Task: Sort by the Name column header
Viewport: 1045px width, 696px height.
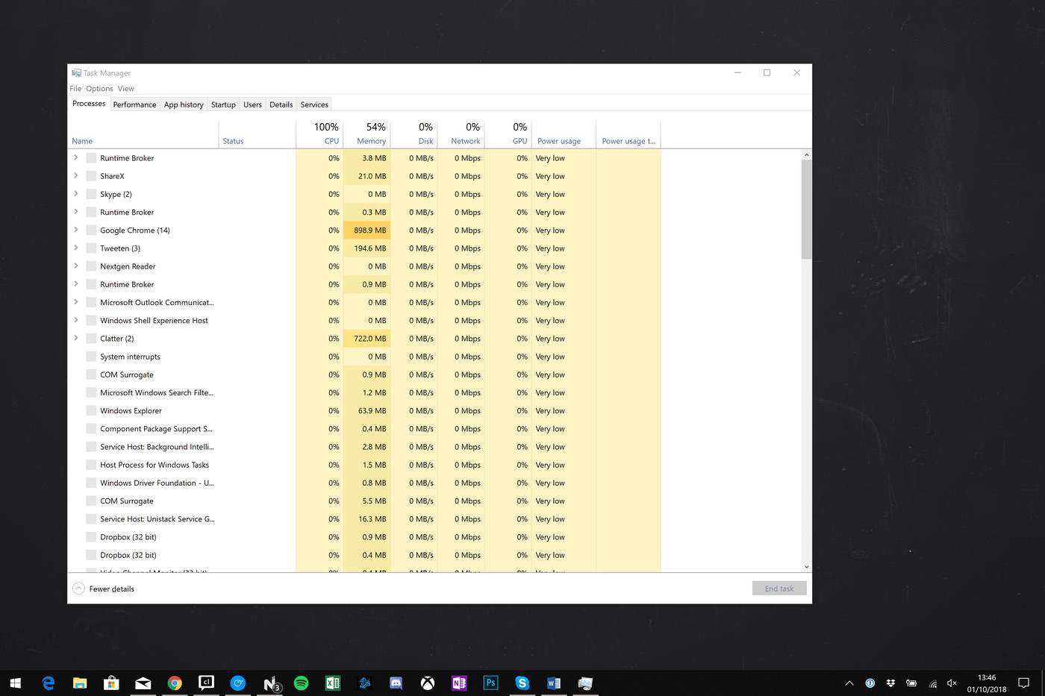Action: click(x=143, y=134)
